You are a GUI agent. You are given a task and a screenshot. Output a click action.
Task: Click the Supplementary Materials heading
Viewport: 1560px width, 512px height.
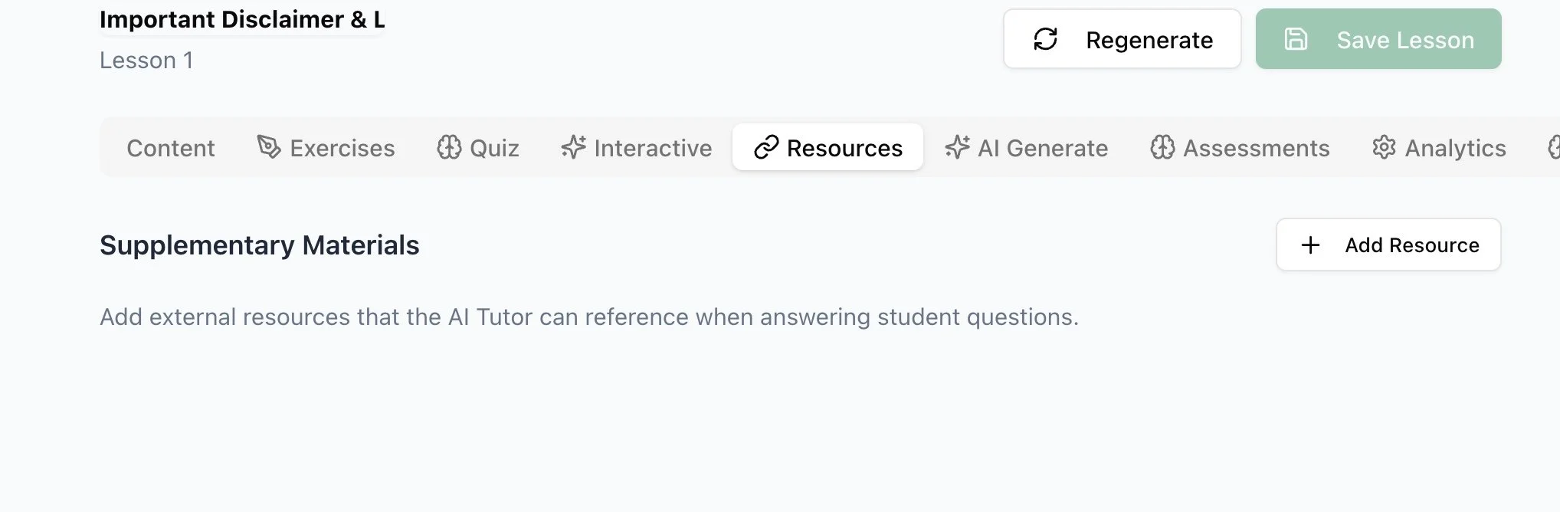[260, 245]
